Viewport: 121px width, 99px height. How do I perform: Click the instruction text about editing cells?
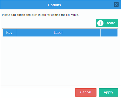pos(40,15)
